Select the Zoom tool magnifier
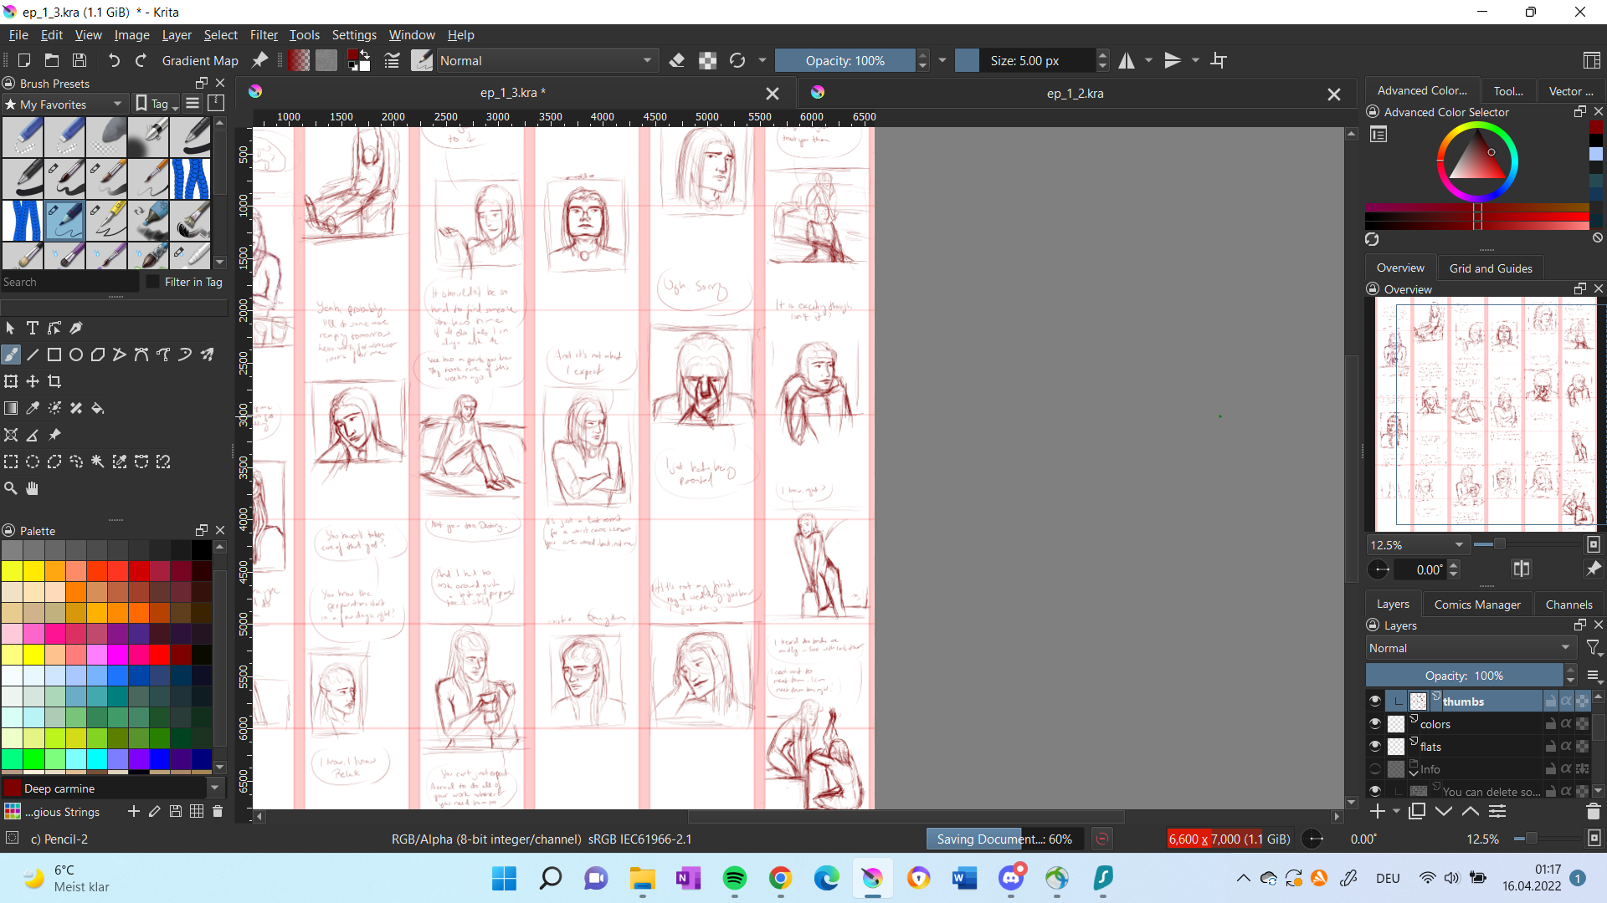This screenshot has height=903, width=1607. click(x=11, y=488)
